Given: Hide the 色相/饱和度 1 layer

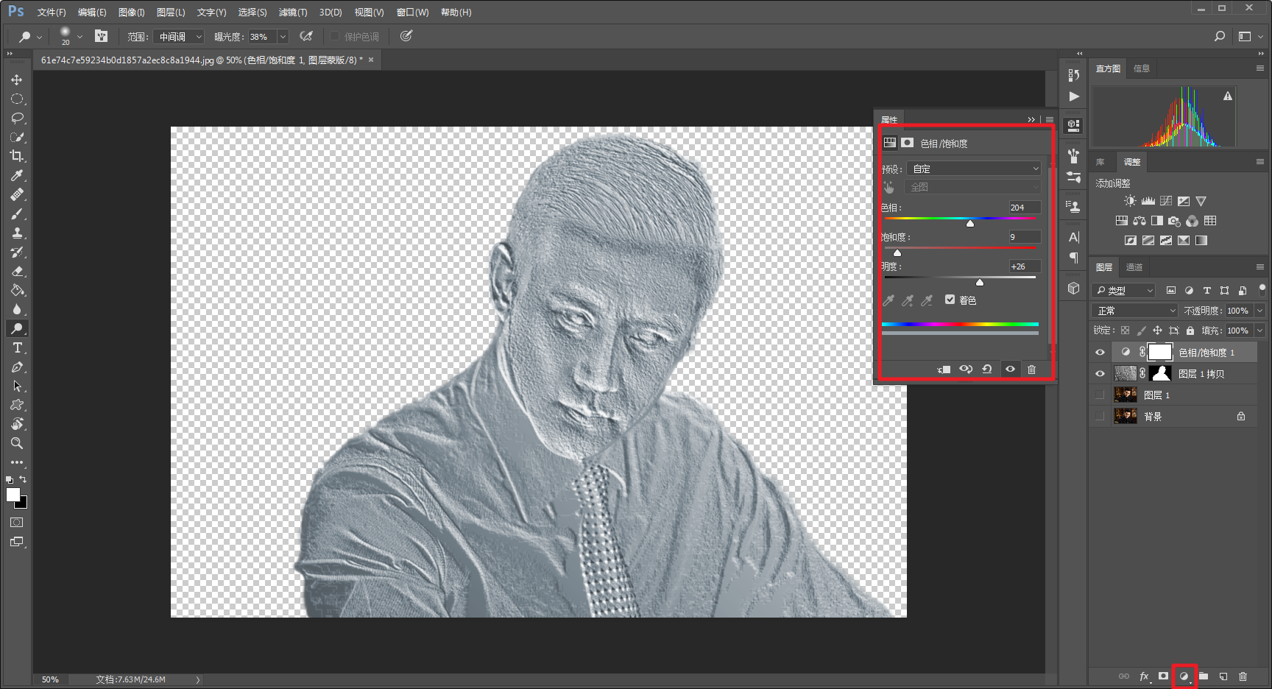Looking at the screenshot, I should [1100, 353].
